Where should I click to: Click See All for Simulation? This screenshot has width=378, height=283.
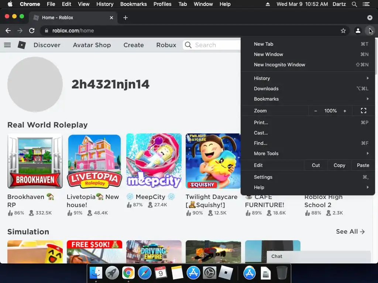[350, 231]
